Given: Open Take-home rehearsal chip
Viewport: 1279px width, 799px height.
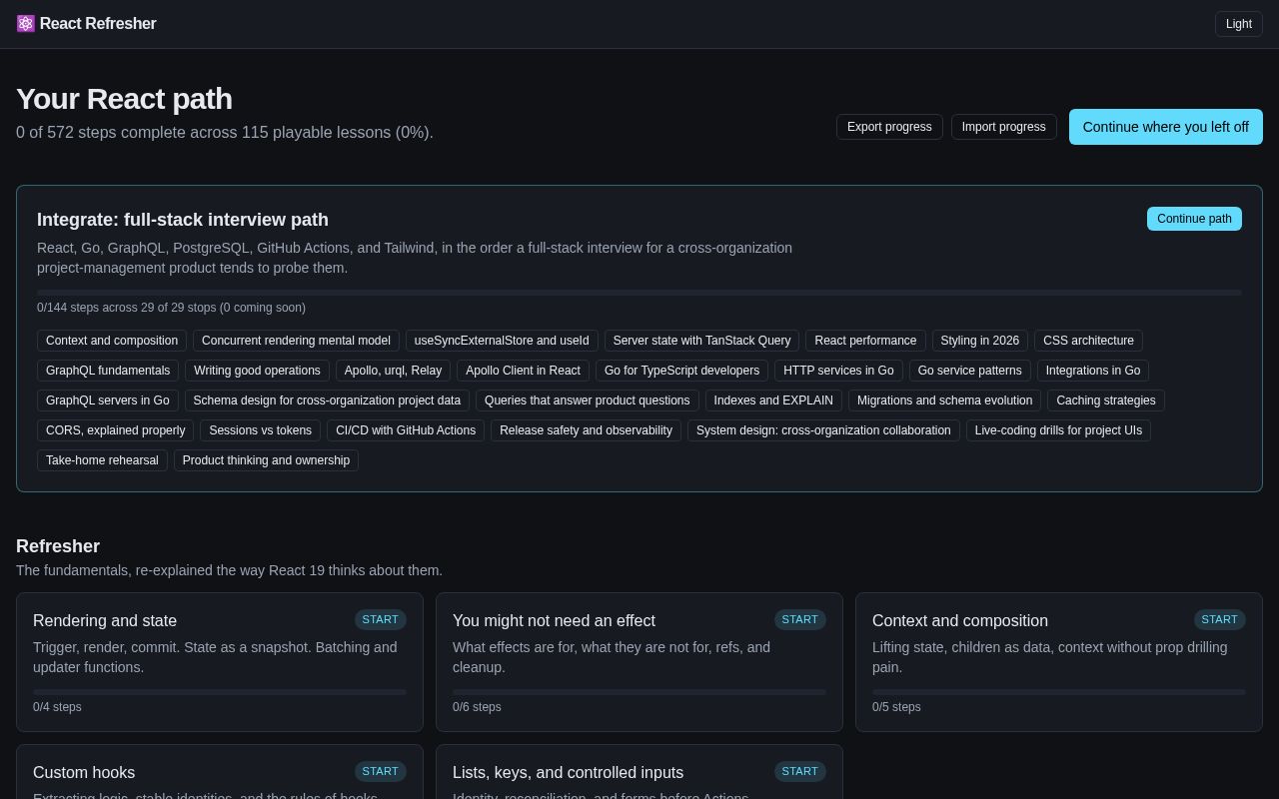Looking at the screenshot, I should click(102, 460).
